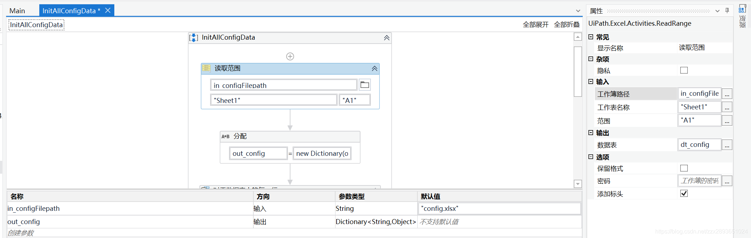This screenshot has height=238, width=751.
Task: Open editor for 数据表 ellipsis button
Action: [727, 145]
